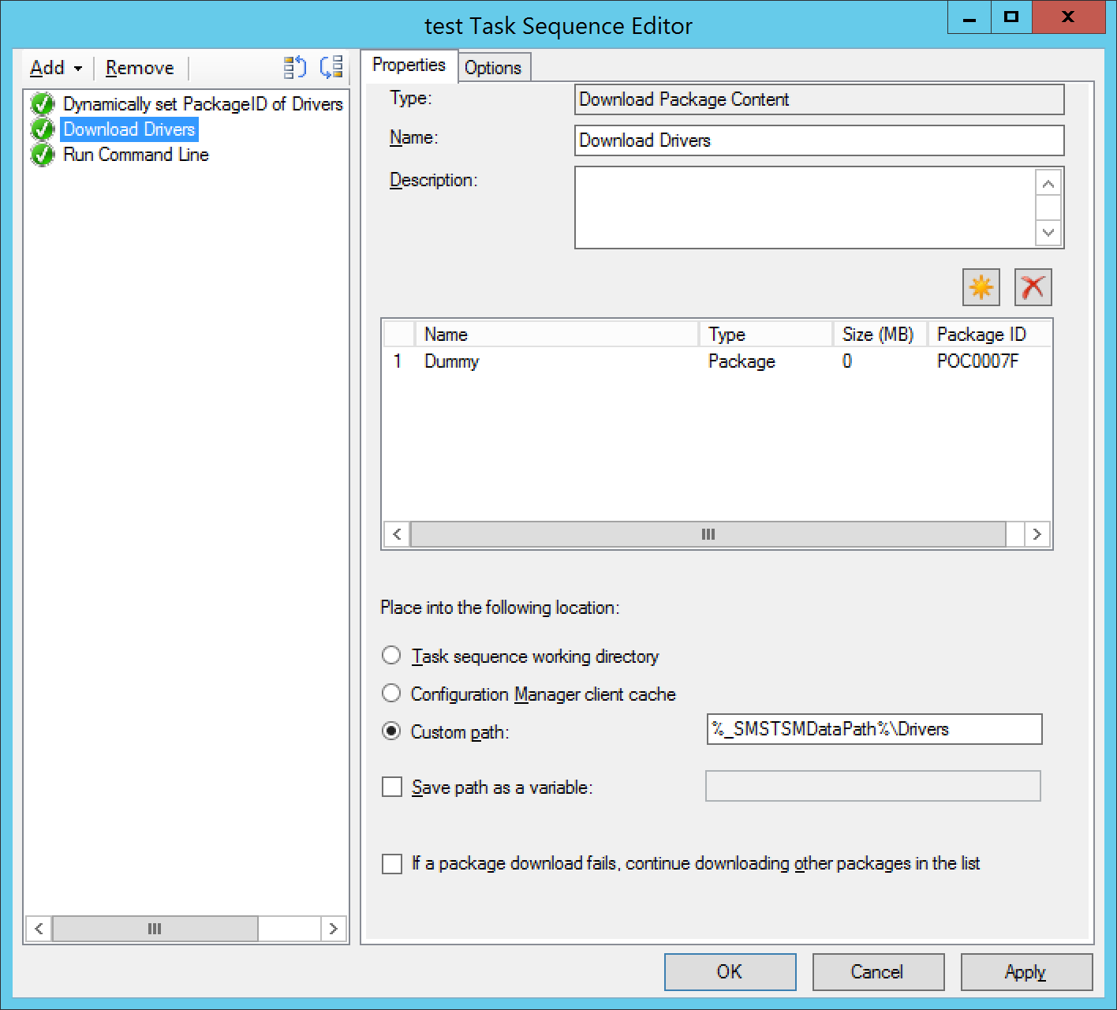Click step tree left scroll arrow
Image resolution: width=1117 pixels, height=1010 pixels.
click(x=39, y=929)
